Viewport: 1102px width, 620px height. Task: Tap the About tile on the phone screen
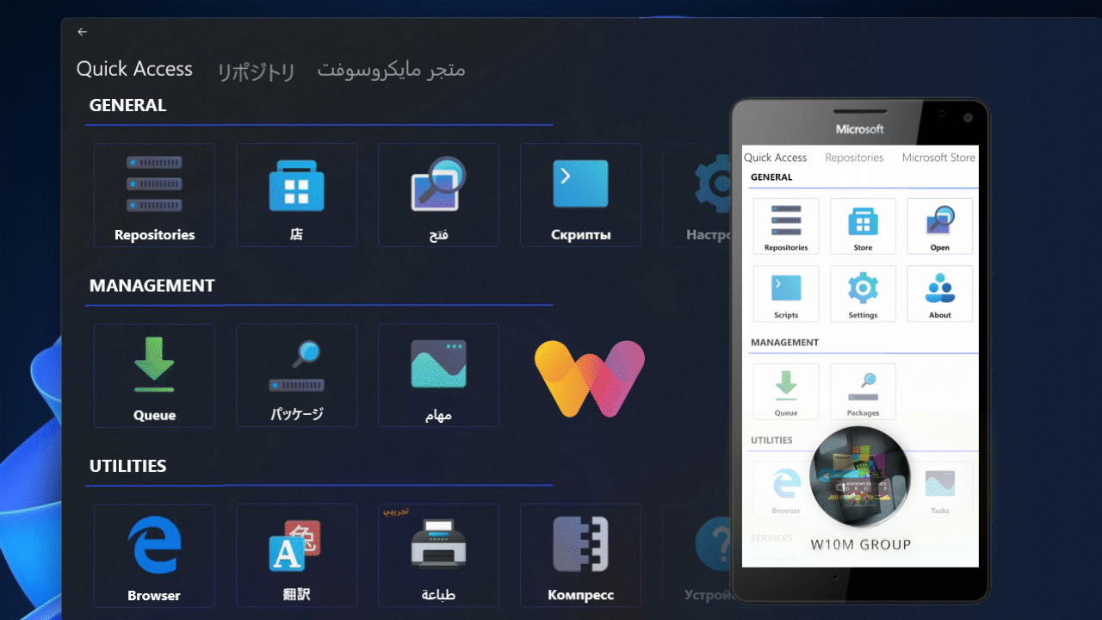tap(939, 294)
